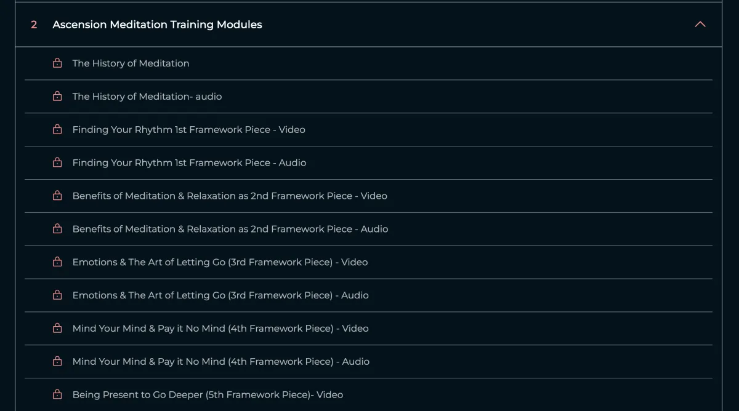739x411 pixels.
Task: Select Mind Your Mind 4th Framework Audio
Action: (220, 362)
